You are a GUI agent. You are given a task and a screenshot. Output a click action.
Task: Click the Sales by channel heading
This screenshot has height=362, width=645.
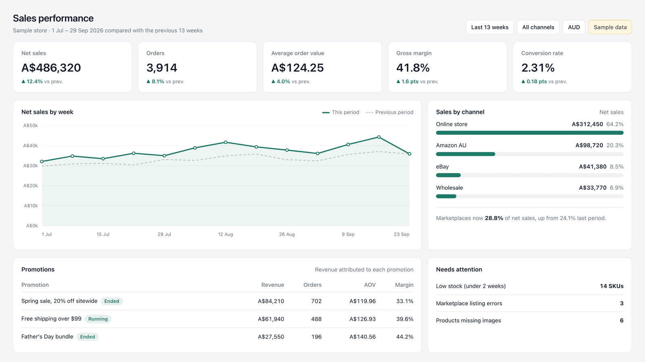click(x=460, y=112)
